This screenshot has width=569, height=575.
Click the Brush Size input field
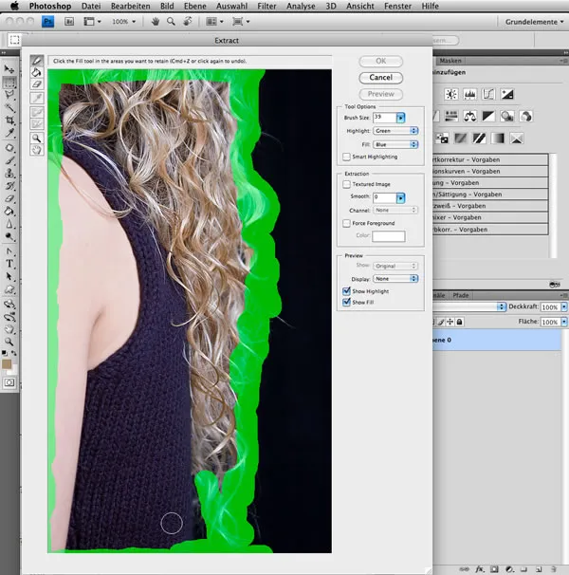point(383,117)
